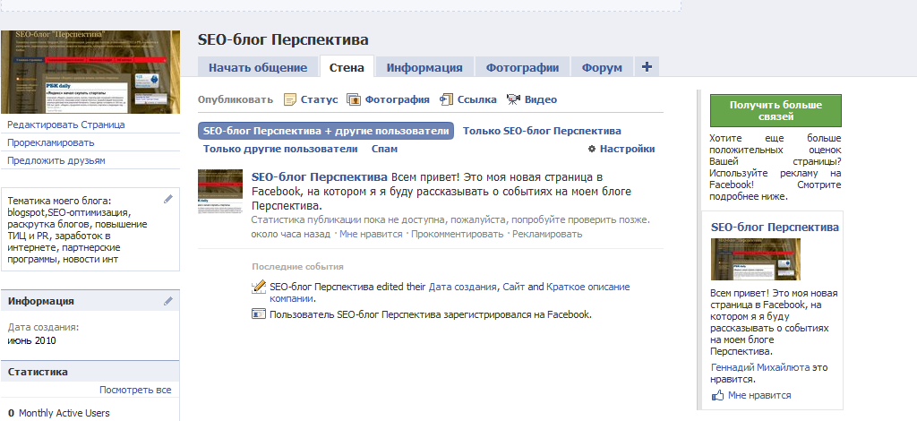Click the thumbs-up icon in the sidebar ad
The width and height of the screenshot is (917, 421).
717,396
